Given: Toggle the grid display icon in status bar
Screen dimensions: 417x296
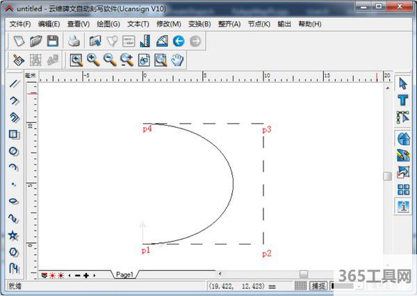Looking at the screenshot, I should click(300, 286).
